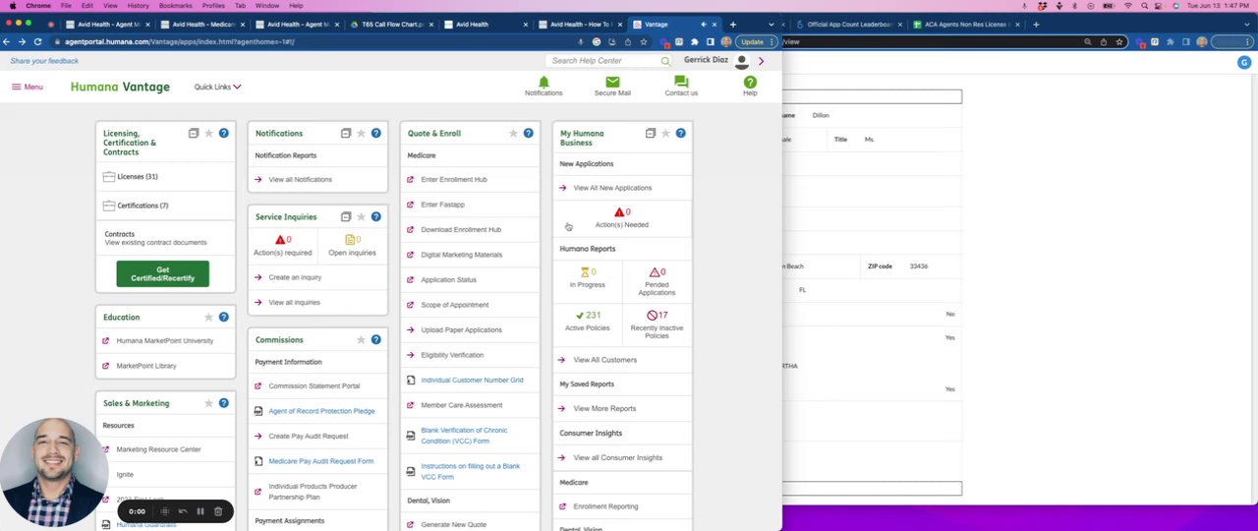The image size is (1258, 531).
Task: Open the Enter Fastapp link
Action: tap(442, 205)
